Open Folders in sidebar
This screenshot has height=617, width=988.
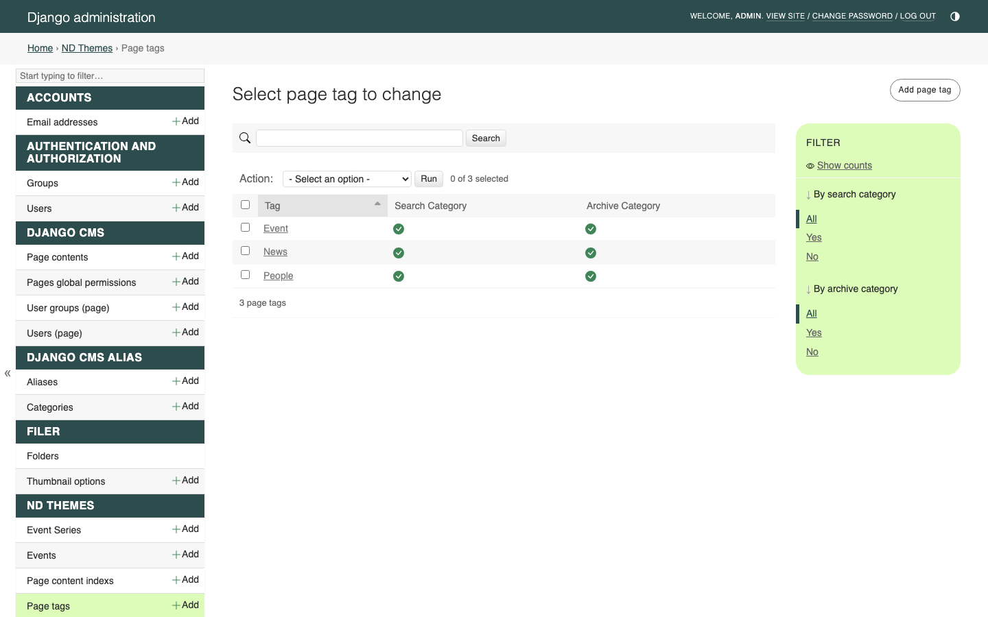click(x=43, y=456)
